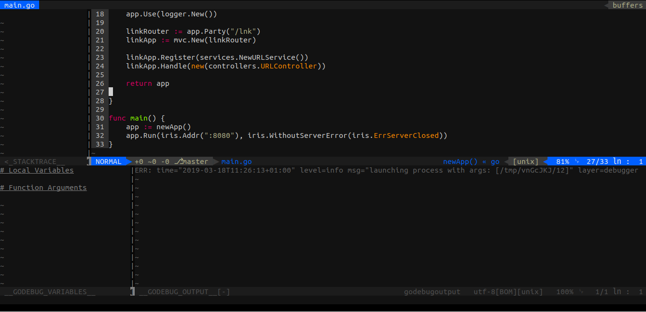Click iris.WithoutServerError on line 32
This screenshot has width=646, height=312.
click(297, 136)
